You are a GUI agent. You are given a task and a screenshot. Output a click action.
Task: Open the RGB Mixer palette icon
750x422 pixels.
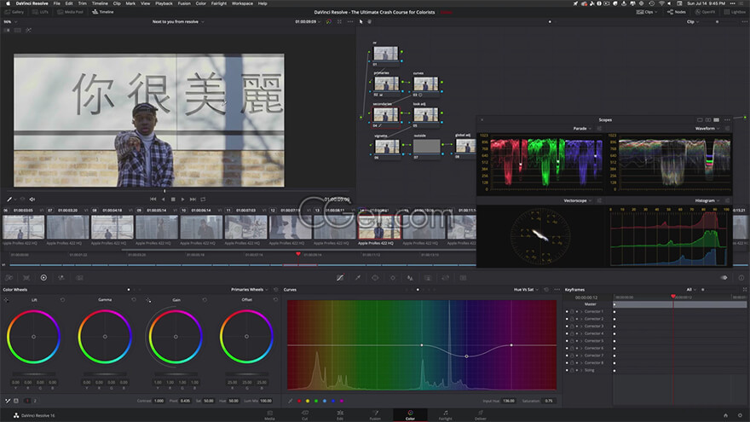(61, 278)
